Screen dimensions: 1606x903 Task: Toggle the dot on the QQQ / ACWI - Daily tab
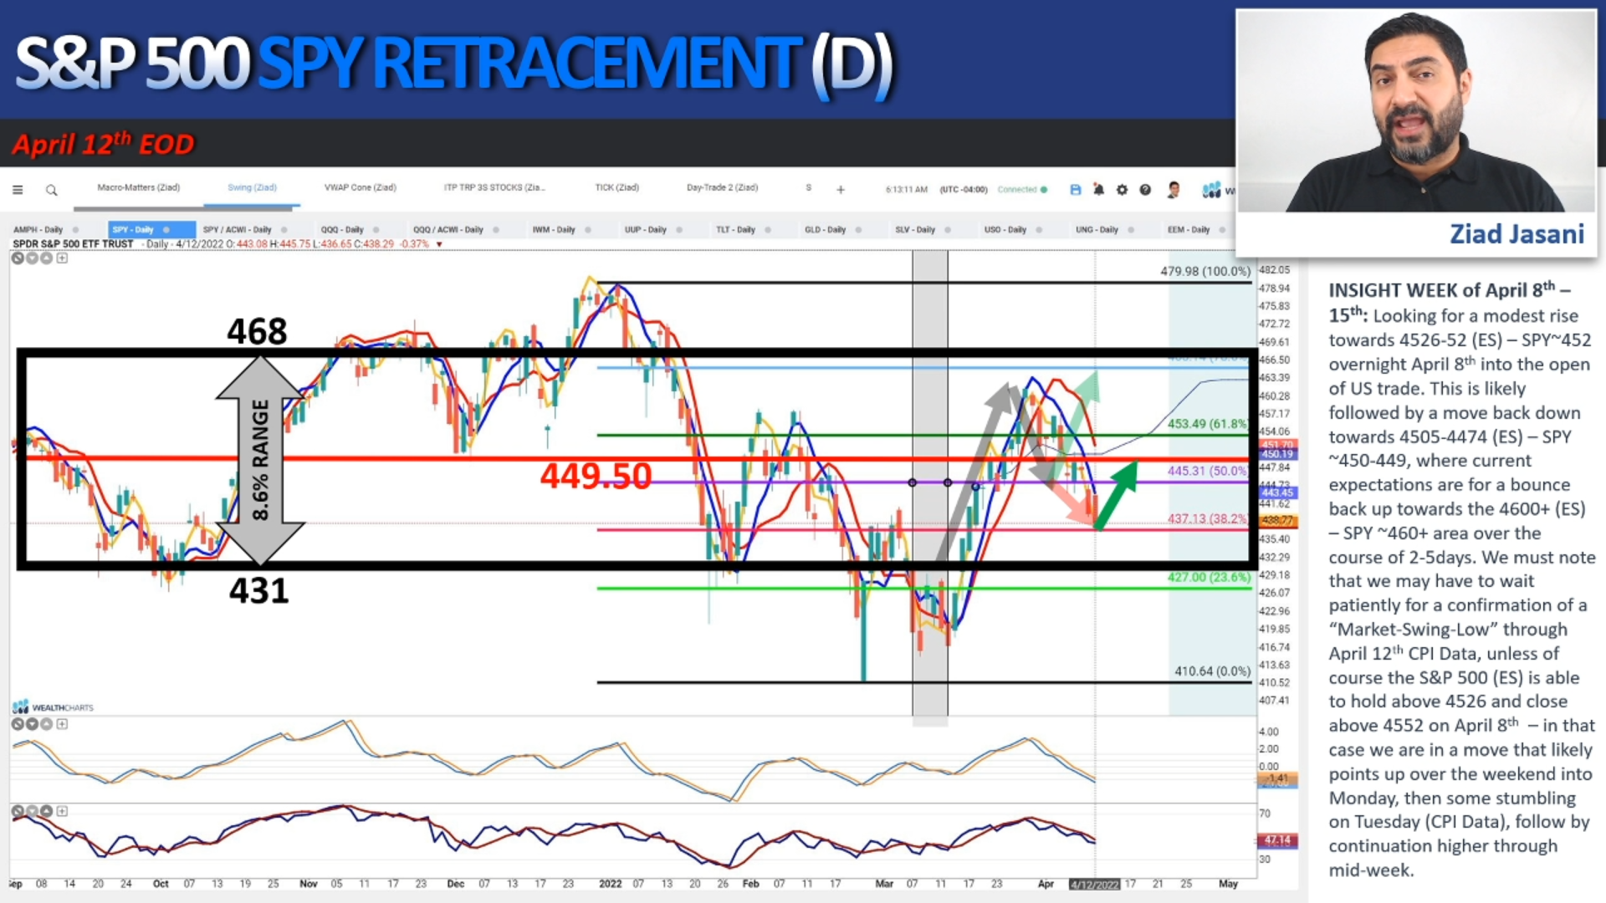point(497,230)
